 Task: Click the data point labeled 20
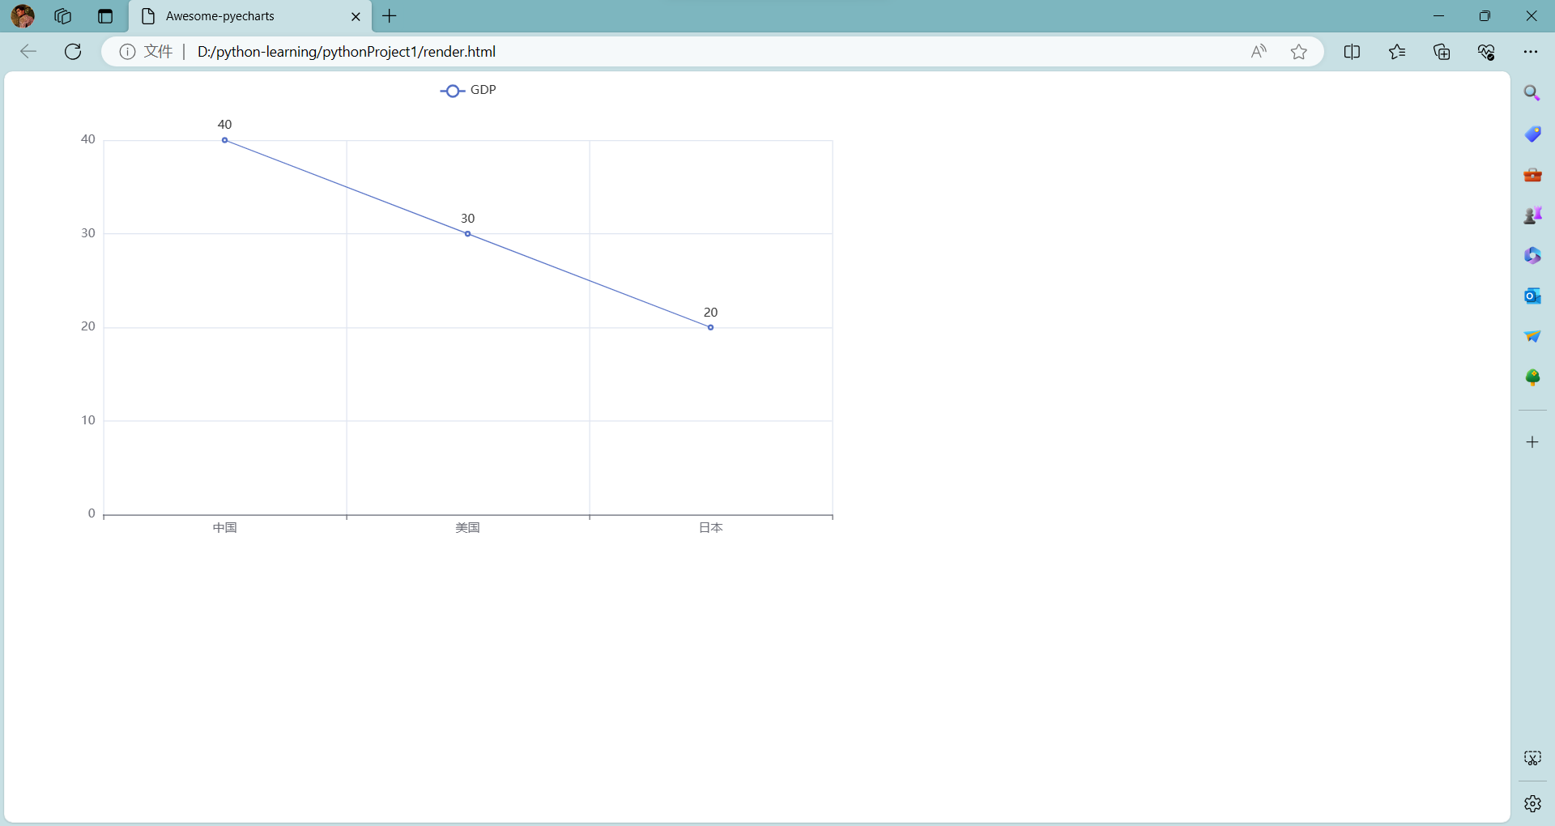[x=710, y=327]
